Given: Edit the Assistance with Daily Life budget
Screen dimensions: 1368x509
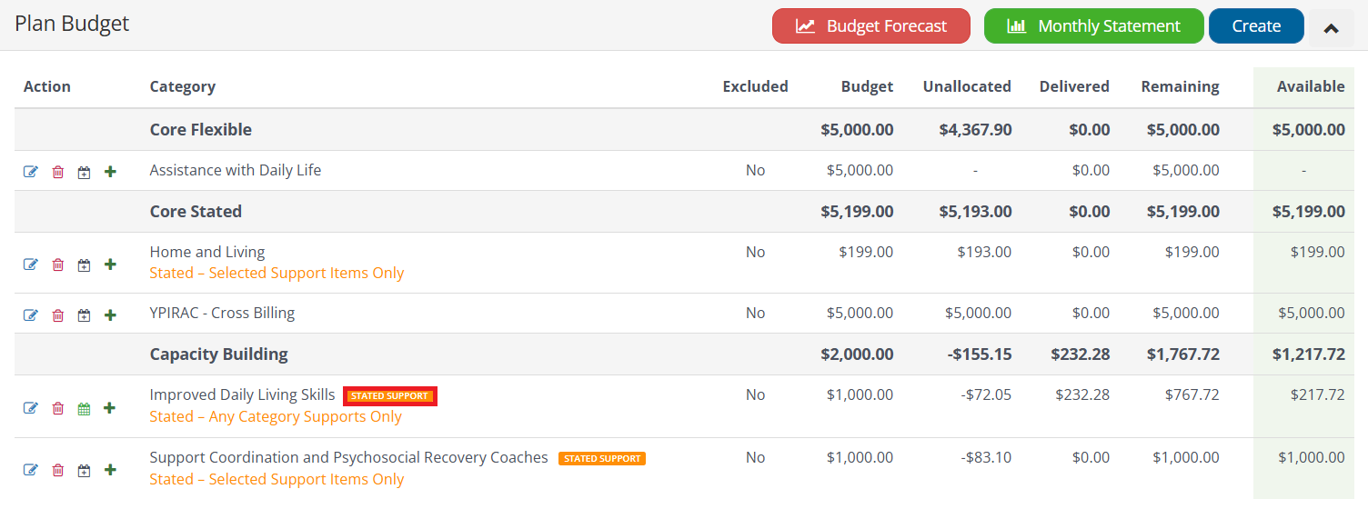Looking at the screenshot, I should (x=31, y=172).
